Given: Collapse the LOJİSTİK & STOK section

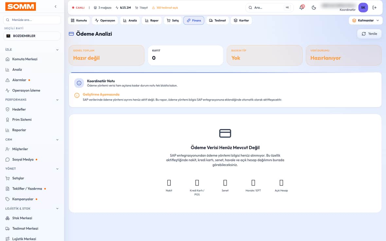Looking at the screenshot, I should (x=57, y=209).
